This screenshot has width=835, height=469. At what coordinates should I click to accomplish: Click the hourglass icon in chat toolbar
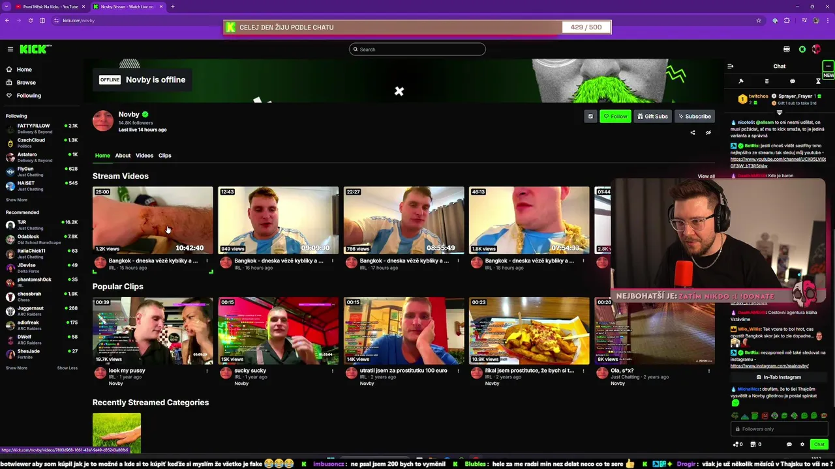(x=818, y=81)
